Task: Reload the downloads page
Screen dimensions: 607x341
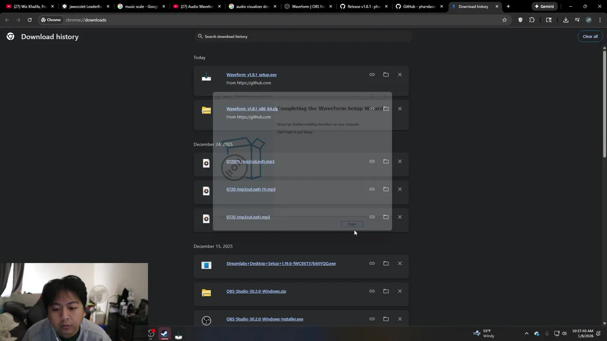Action: (29, 20)
